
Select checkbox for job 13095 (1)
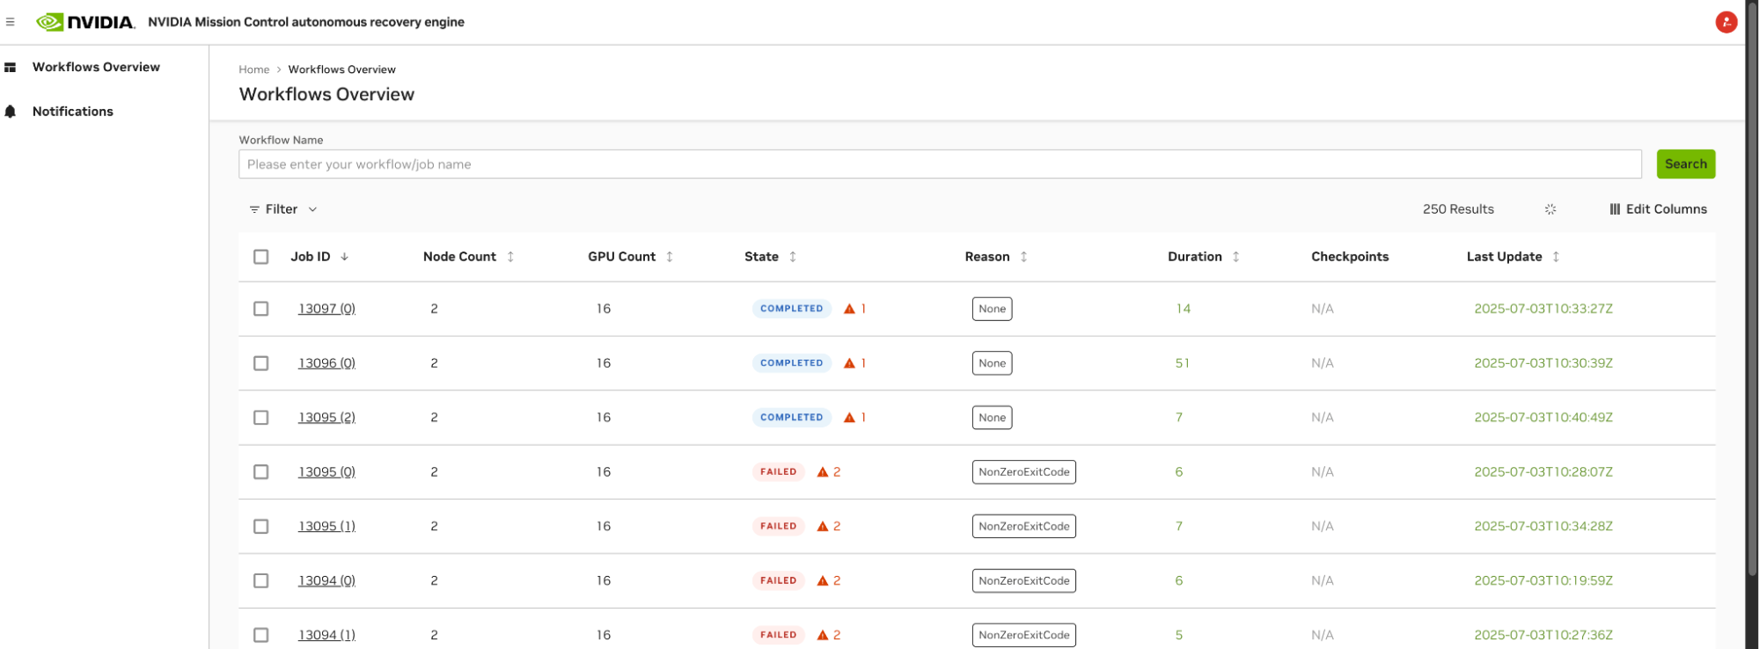261,526
